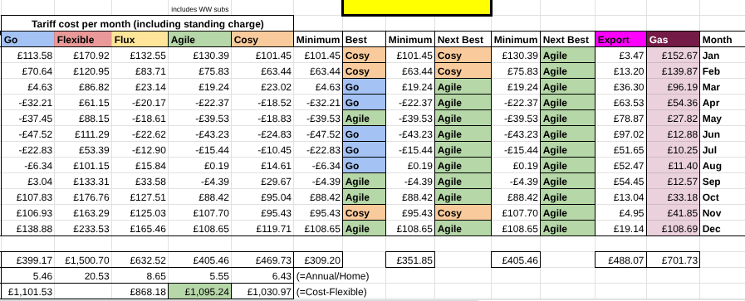Click the magenta Export header cell
Screen dimensions: 745x301
pyautogui.click(x=621, y=40)
